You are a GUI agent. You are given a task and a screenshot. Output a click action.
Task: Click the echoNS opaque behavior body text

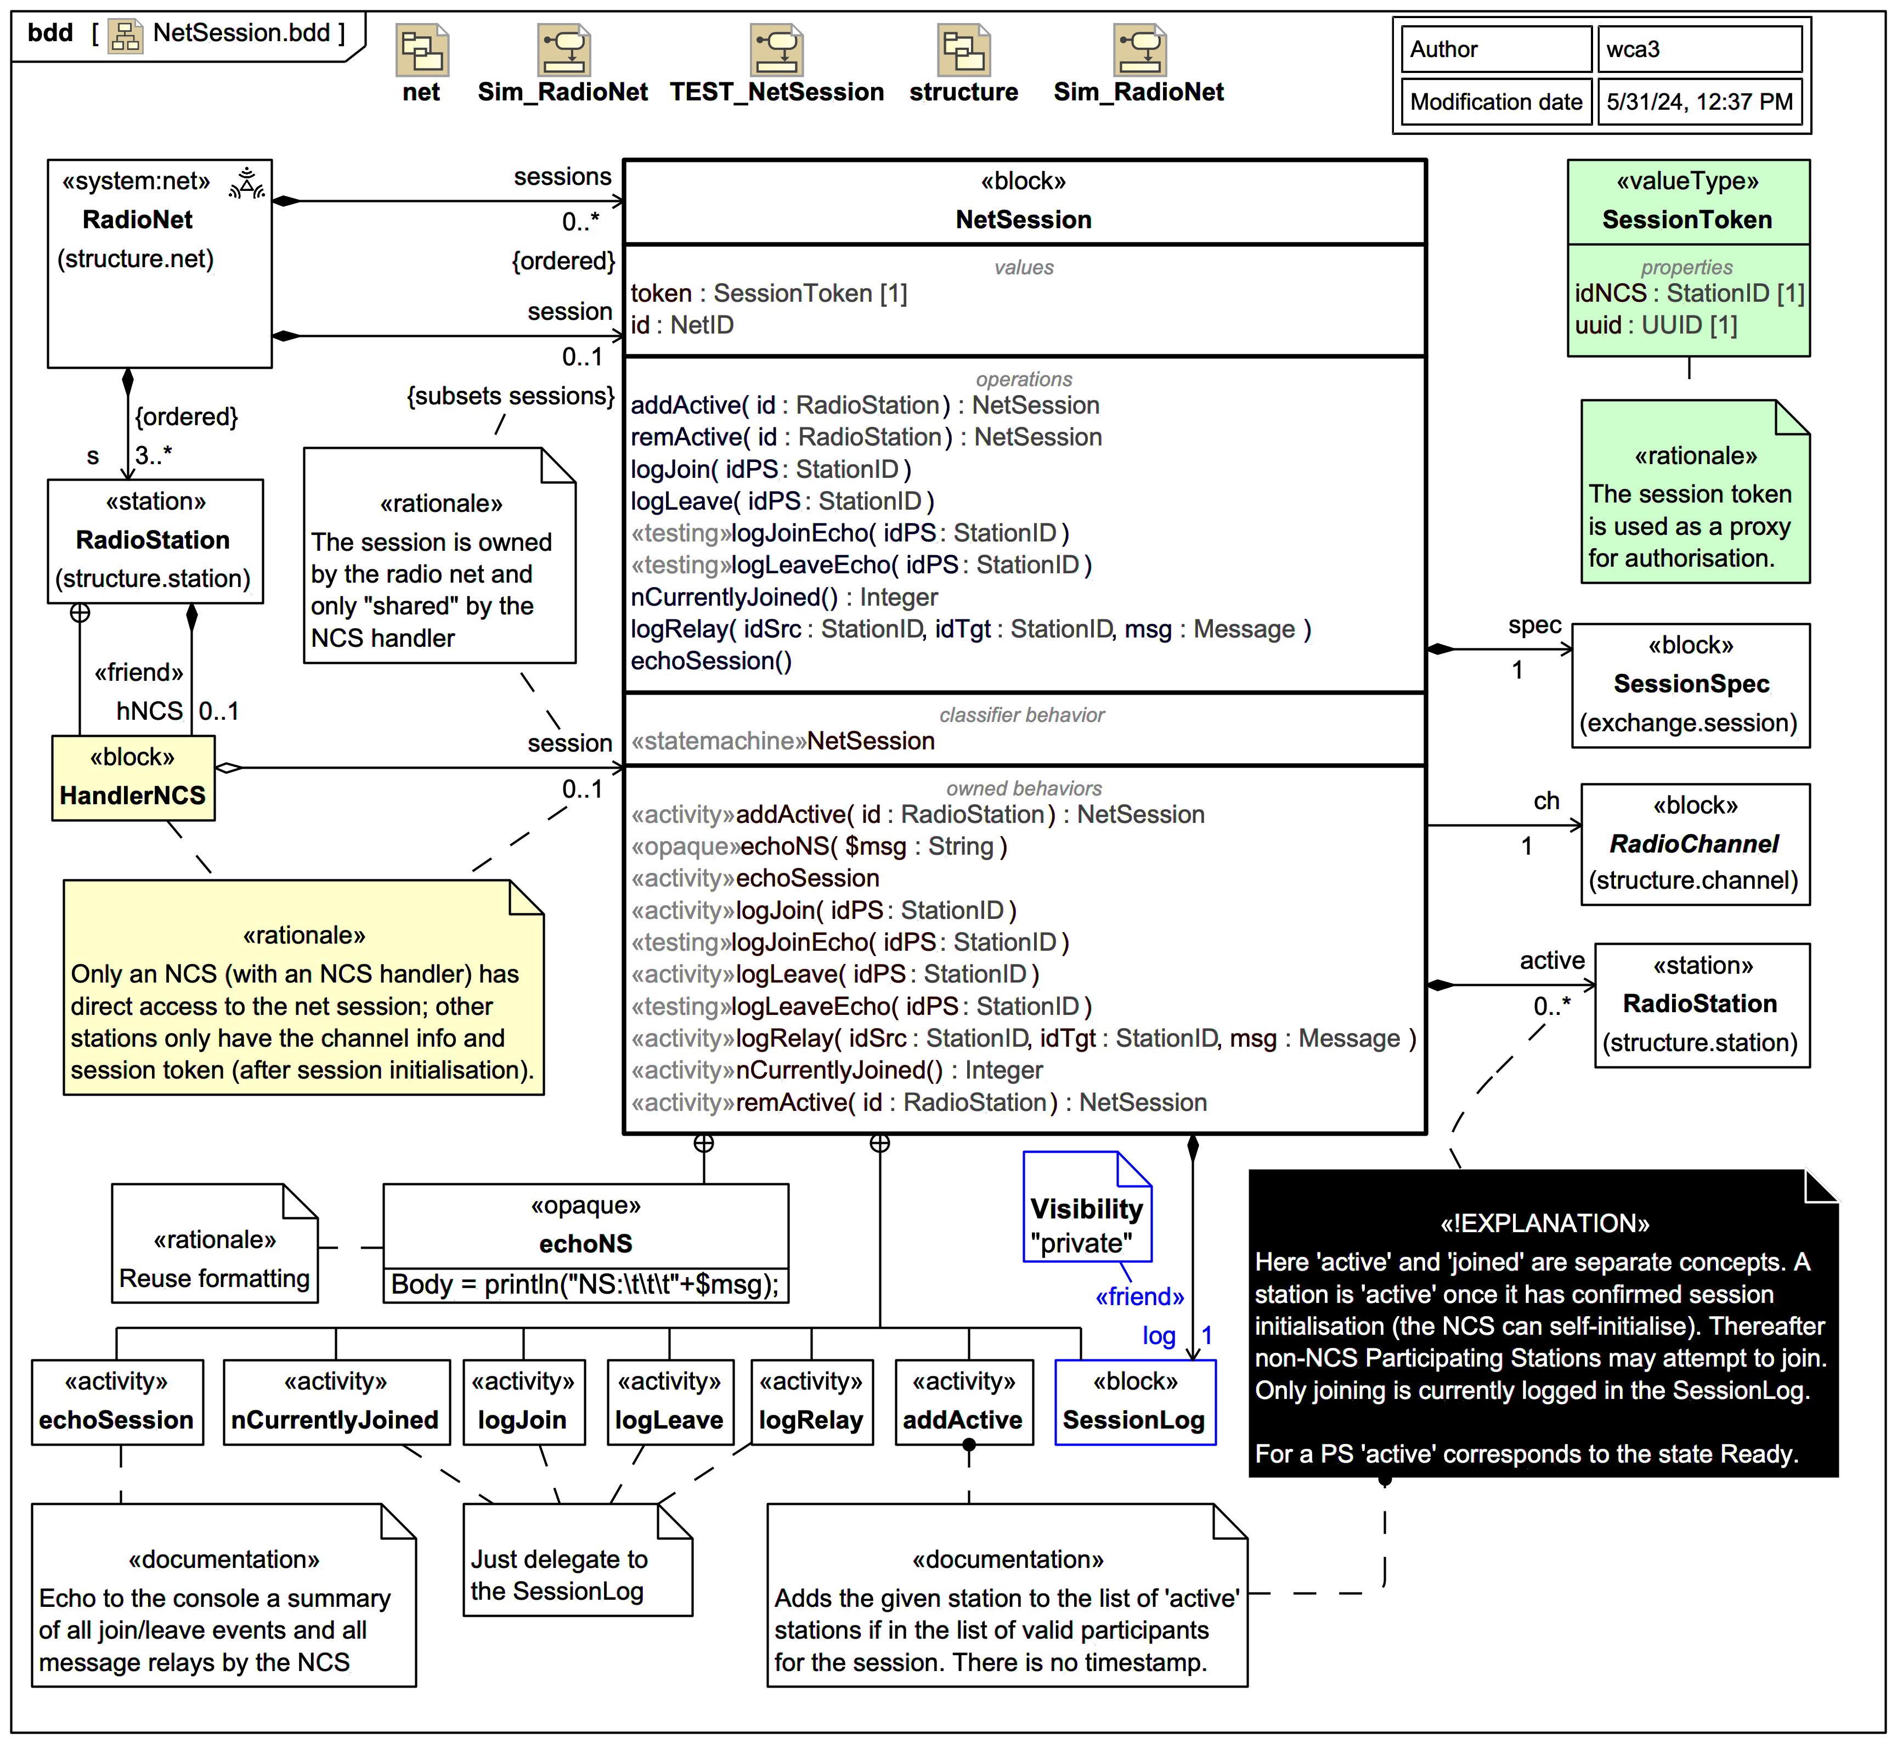coord(585,1284)
